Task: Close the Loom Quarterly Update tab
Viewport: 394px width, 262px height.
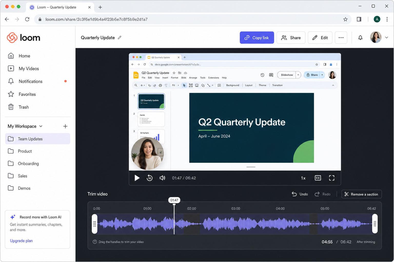Action: pyautogui.click(x=89, y=7)
